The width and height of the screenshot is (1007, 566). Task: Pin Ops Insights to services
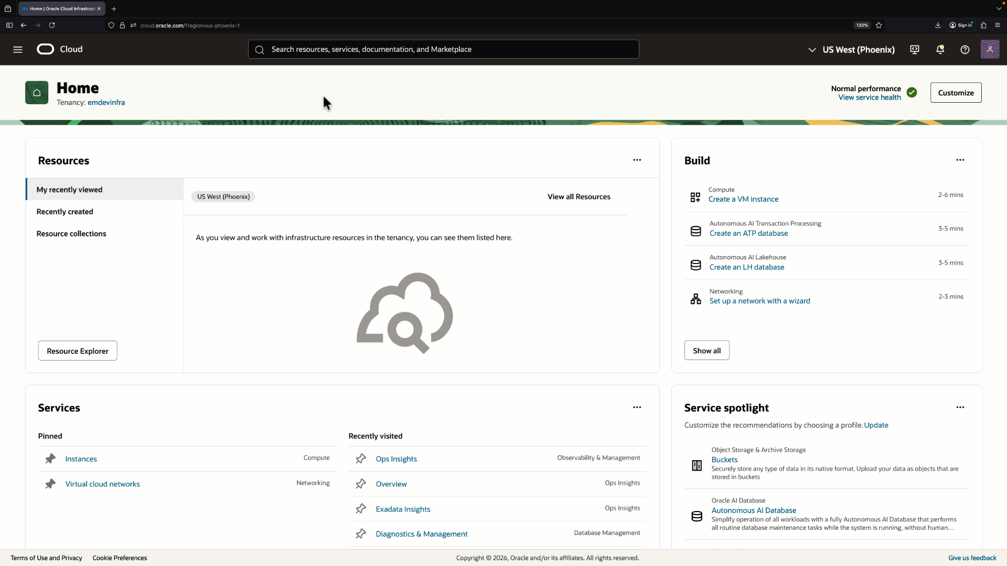tap(361, 458)
